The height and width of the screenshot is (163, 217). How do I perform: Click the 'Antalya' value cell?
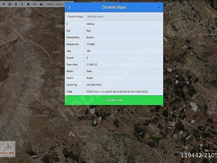click(x=91, y=24)
